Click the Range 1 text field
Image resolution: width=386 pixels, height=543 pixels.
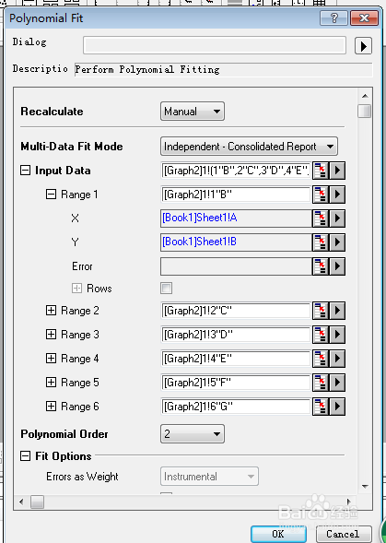tap(236, 195)
